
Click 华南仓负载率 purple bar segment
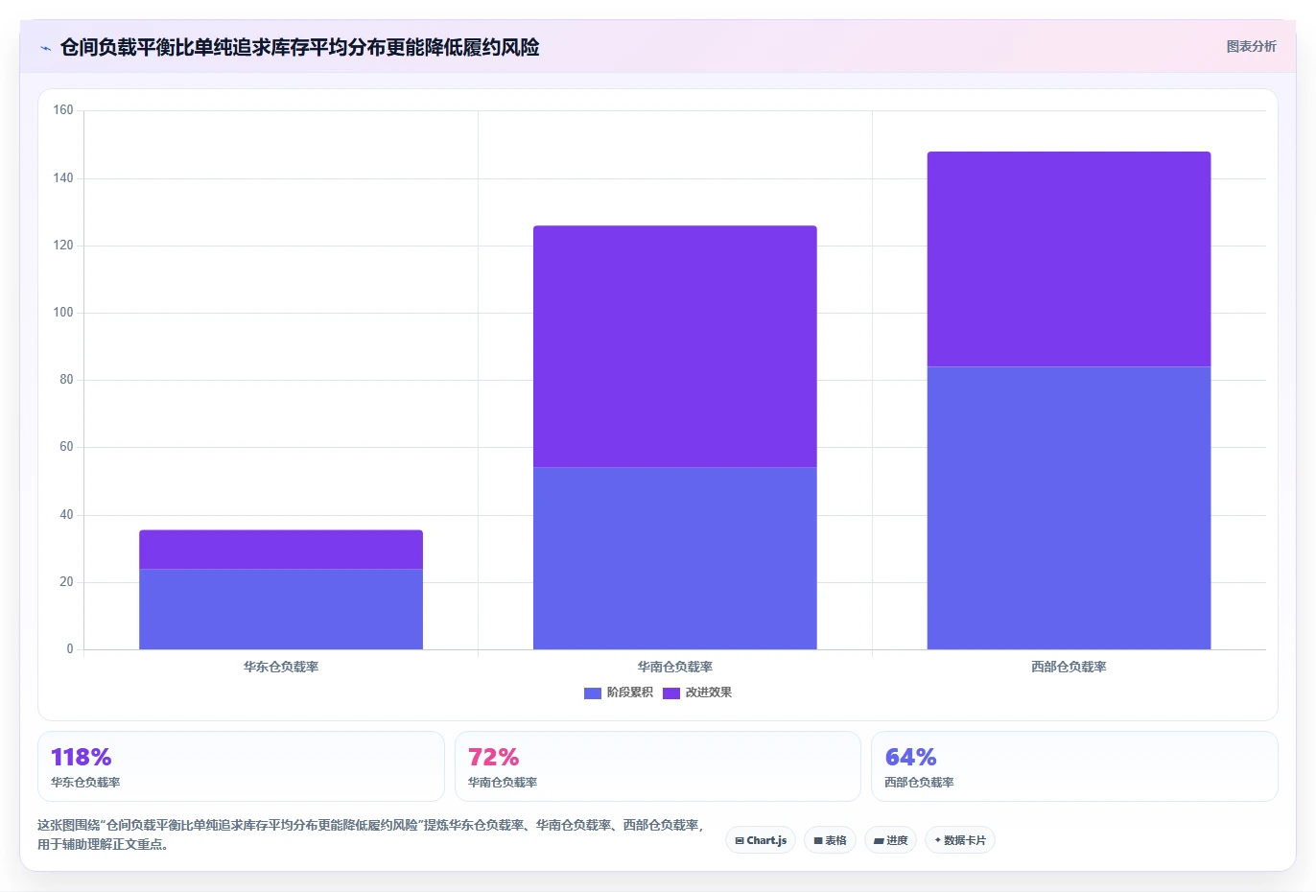point(675,346)
